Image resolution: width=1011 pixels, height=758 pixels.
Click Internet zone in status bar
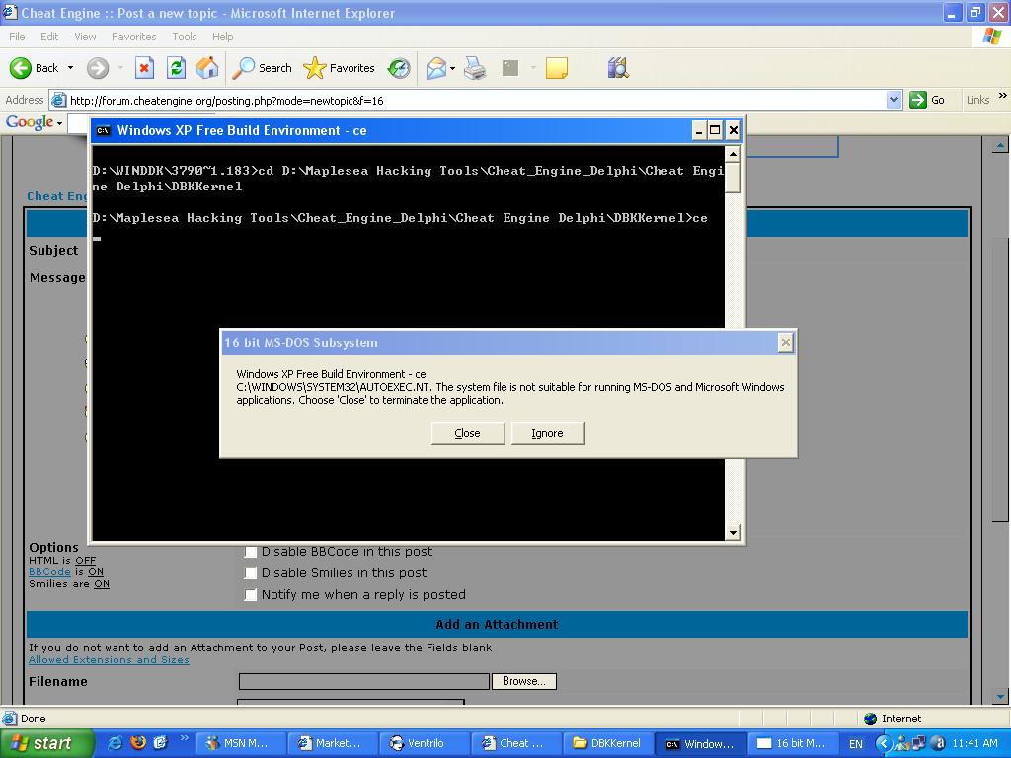[893, 719]
